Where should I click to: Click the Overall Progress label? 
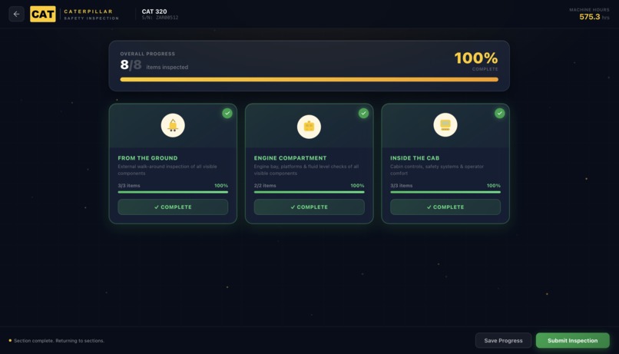(147, 54)
